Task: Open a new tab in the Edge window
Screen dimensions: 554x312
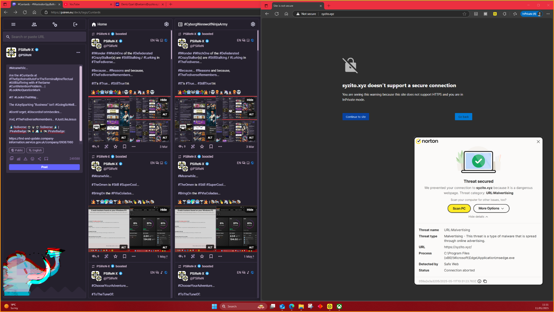Action: point(329,6)
